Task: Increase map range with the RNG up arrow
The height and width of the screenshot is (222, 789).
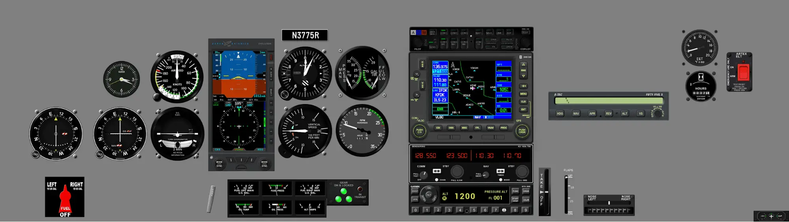Action: (523, 65)
